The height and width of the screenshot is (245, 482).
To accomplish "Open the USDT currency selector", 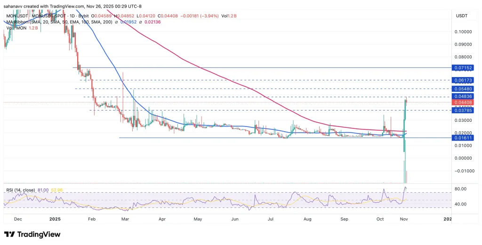I will click(x=461, y=16).
